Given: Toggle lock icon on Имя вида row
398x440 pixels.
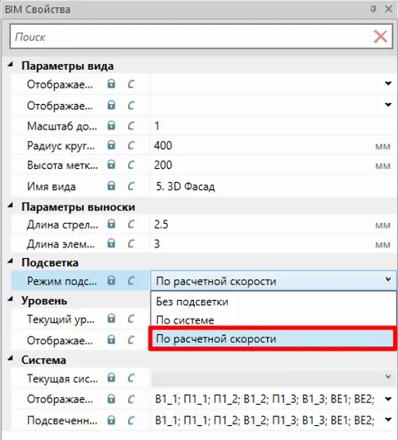Looking at the screenshot, I should (x=111, y=186).
